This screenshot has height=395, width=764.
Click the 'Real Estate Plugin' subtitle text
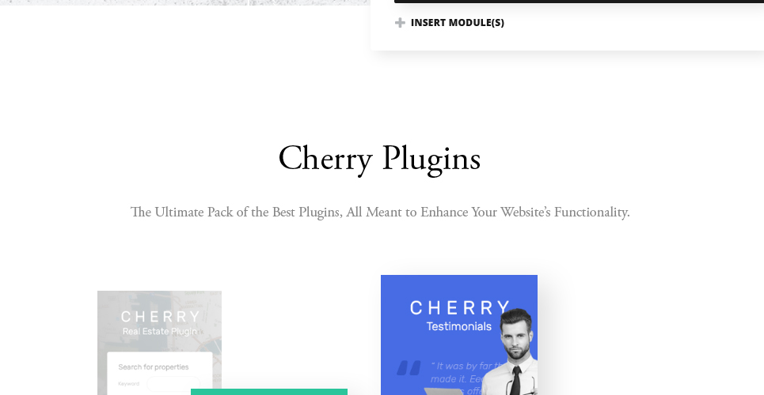[160, 331]
